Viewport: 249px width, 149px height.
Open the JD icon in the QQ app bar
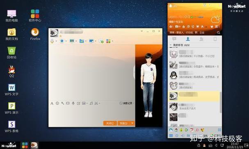197,130
